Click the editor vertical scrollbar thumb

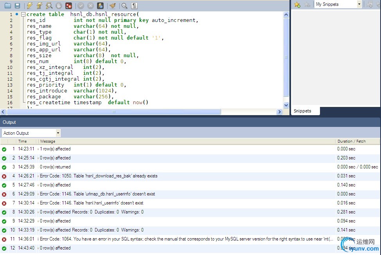pos(286,57)
